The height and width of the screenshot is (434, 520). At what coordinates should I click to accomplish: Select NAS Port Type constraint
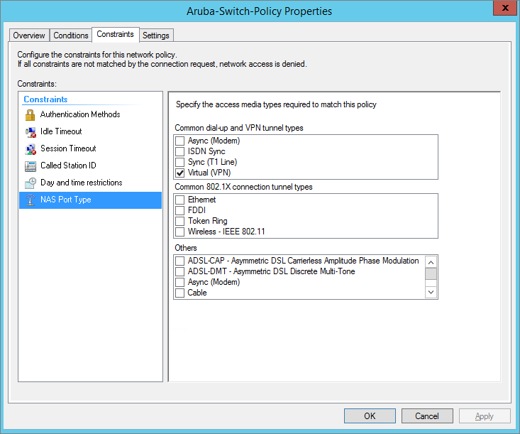coord(90,200)
